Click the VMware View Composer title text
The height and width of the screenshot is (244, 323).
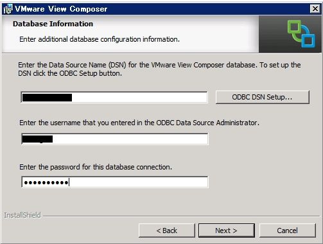(x=61, y=9)
